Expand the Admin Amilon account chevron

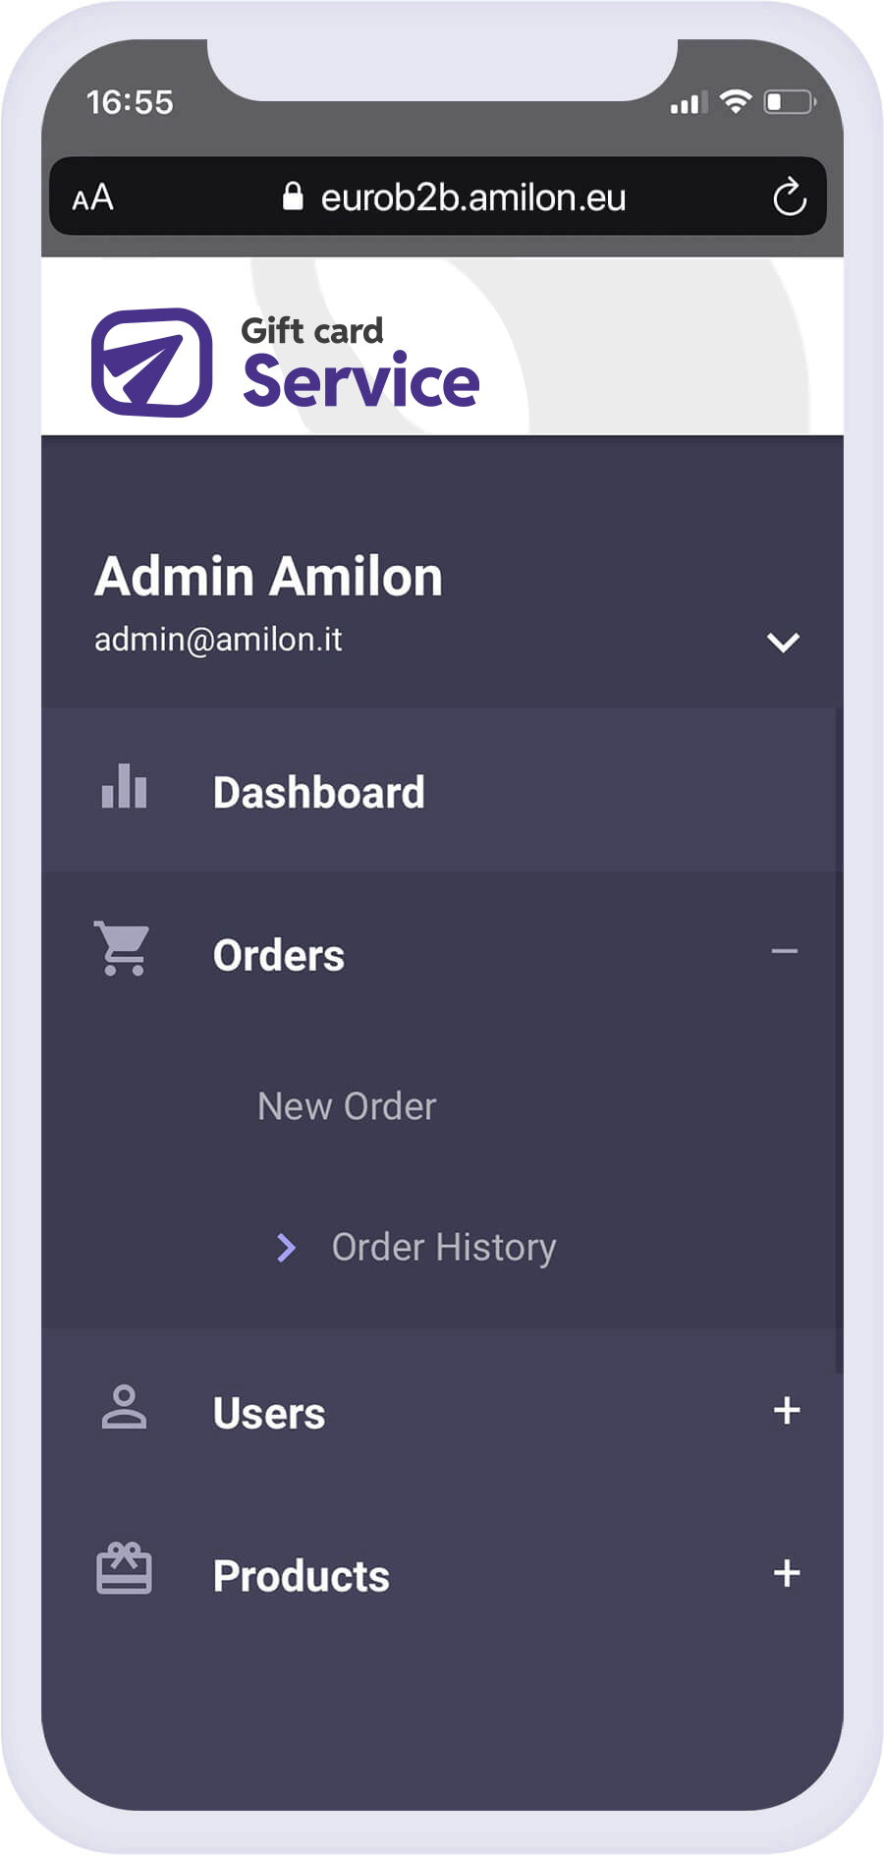[783, 643]
